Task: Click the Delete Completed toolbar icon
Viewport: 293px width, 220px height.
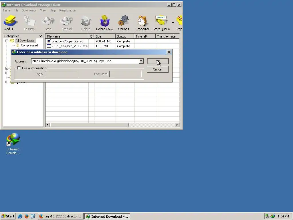Action: pos(104,21)
